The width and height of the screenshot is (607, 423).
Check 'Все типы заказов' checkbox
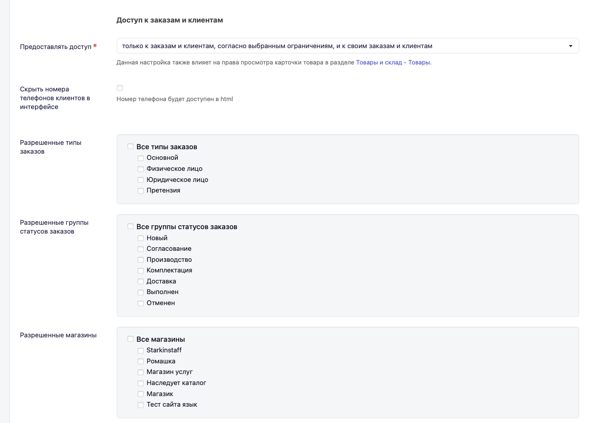(131, 147)
